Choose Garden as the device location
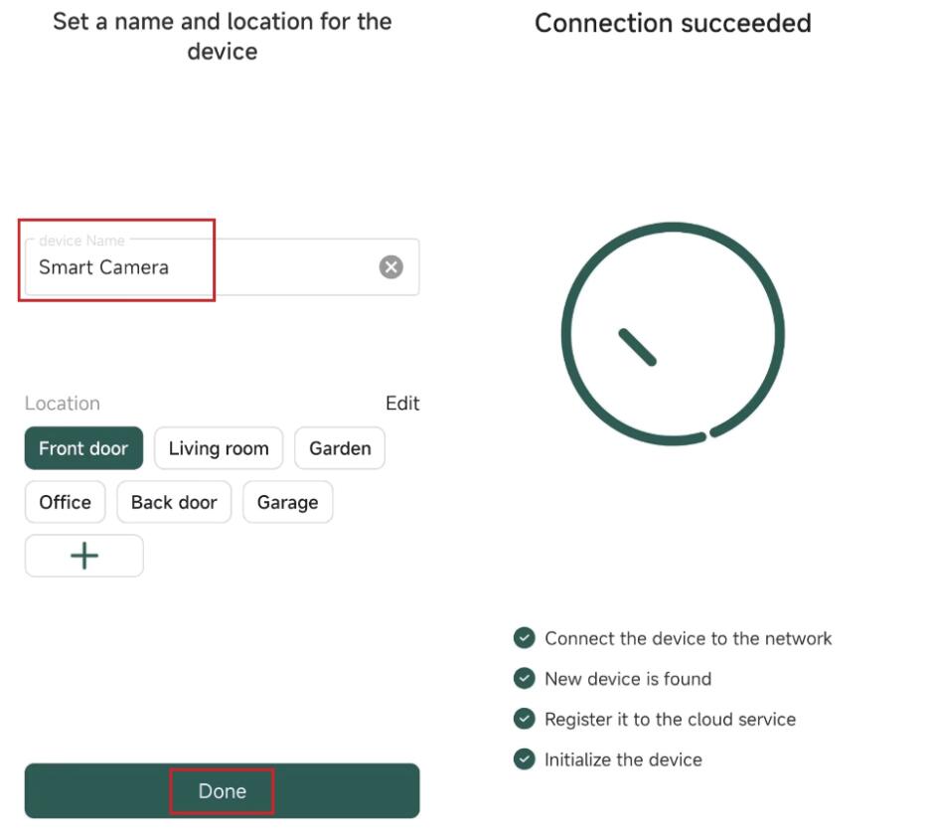932x835 pixels. (340, 448)
